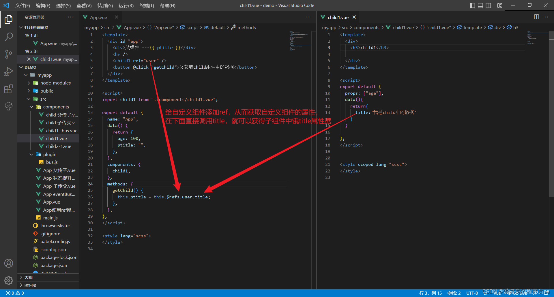This screenshot has height=297, width=554.
Task: Open more actions for child1.vue editor group
Action: (546, 17)
